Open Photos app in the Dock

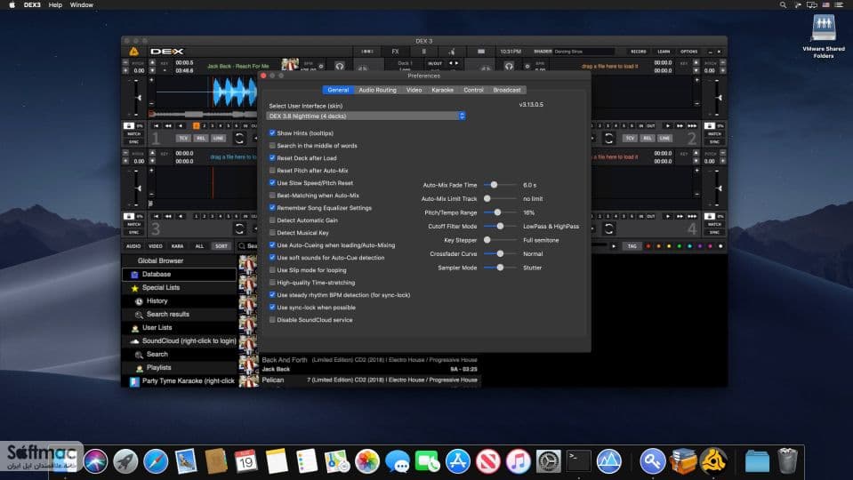coord(367,461)
